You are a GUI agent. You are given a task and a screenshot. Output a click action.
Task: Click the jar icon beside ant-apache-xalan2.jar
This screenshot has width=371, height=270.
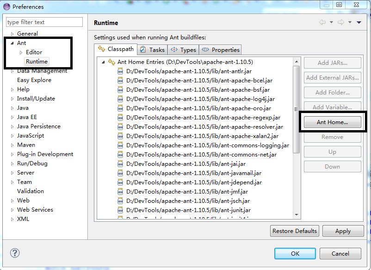pyautogui.click(x=120, y=136)
